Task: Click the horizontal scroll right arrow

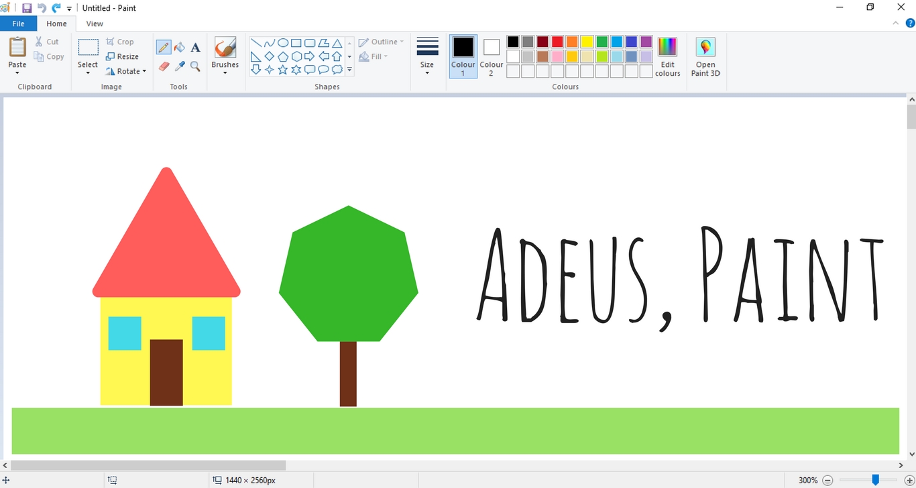Action: (x=901, y=465)
